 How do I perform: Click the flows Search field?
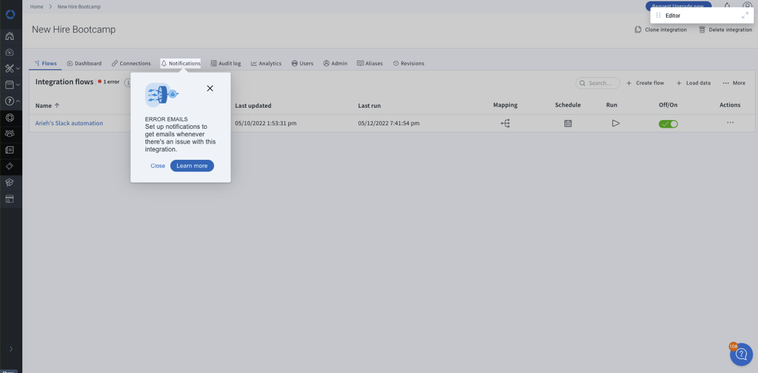(x=598, y=83)
